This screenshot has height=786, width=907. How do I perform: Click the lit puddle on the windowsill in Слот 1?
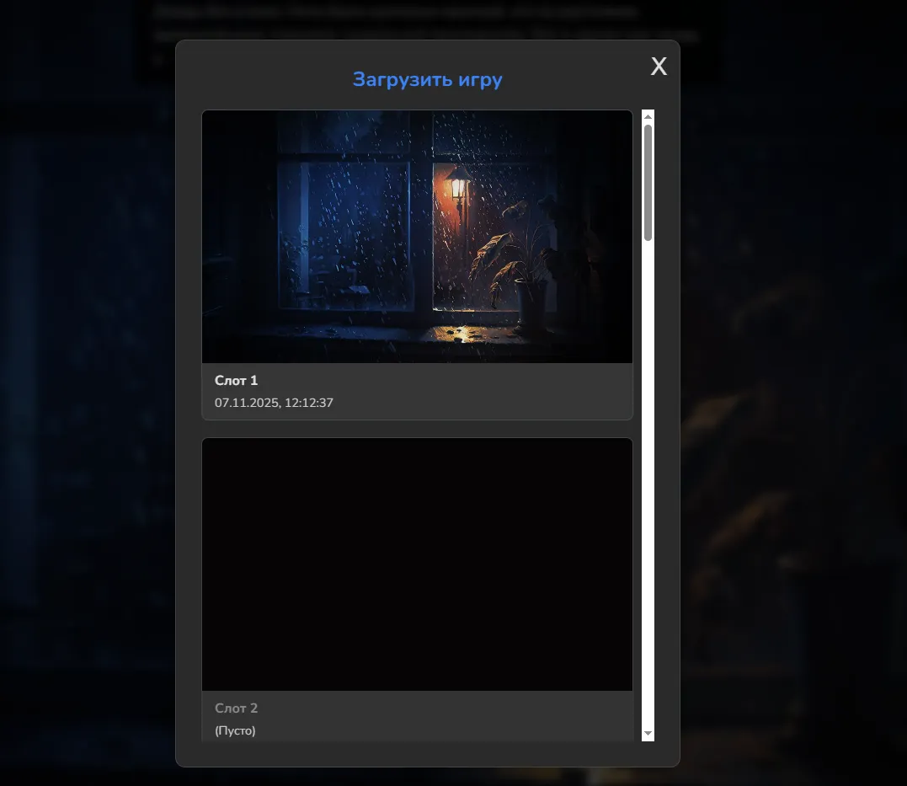459,334
